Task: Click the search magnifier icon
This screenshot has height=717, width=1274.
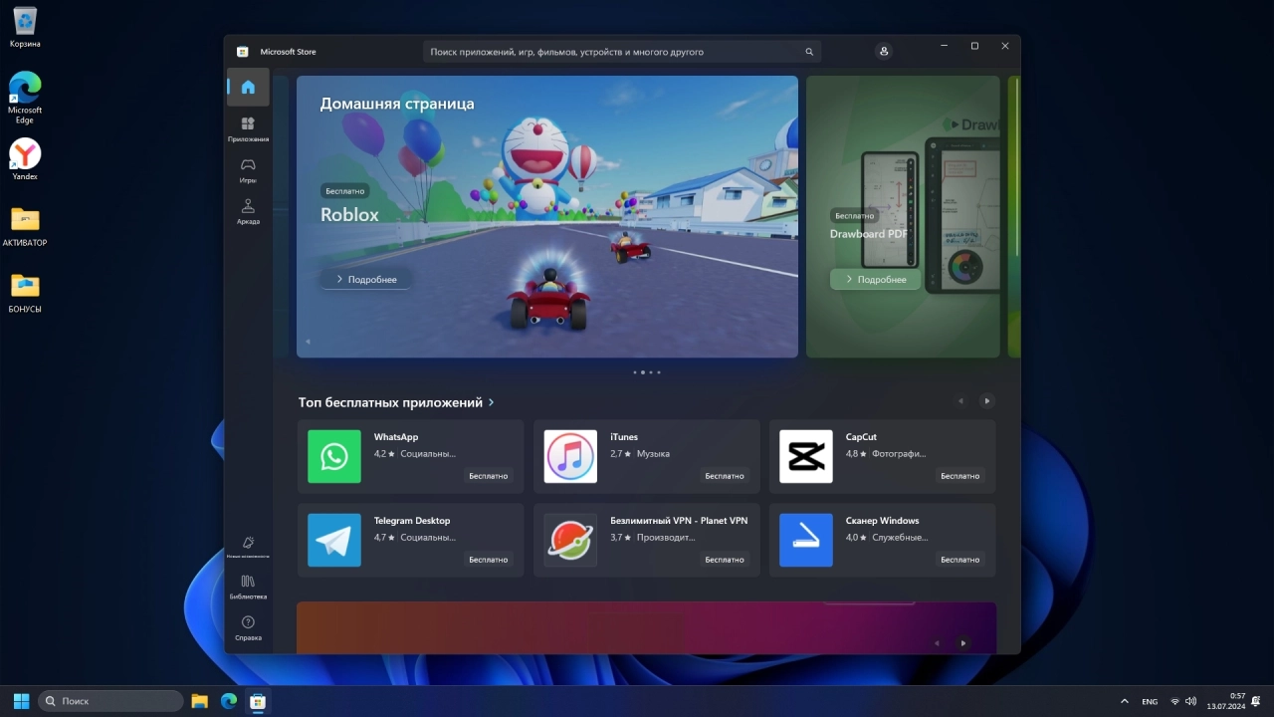Action: (809, 52)
